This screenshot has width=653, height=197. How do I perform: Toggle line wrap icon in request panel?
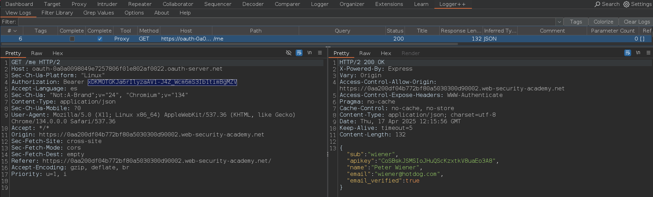(x=299, y=53)
